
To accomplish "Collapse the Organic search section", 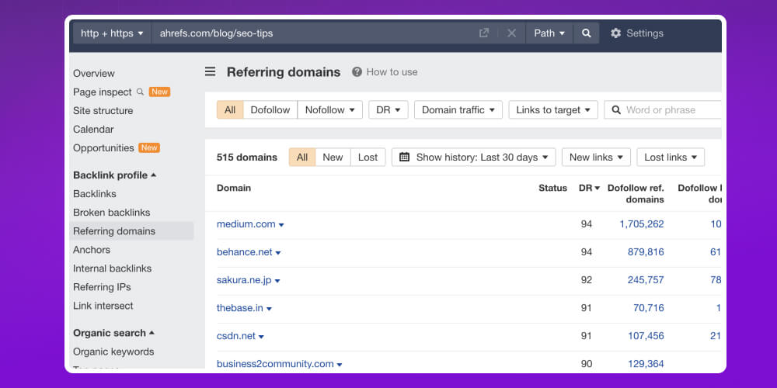I will click(x=113, y=333).
